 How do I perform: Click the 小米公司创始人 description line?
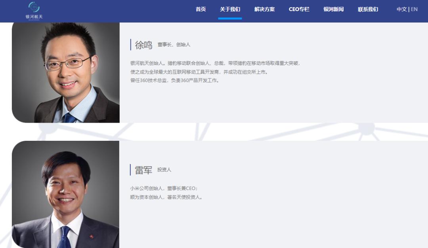164,188
